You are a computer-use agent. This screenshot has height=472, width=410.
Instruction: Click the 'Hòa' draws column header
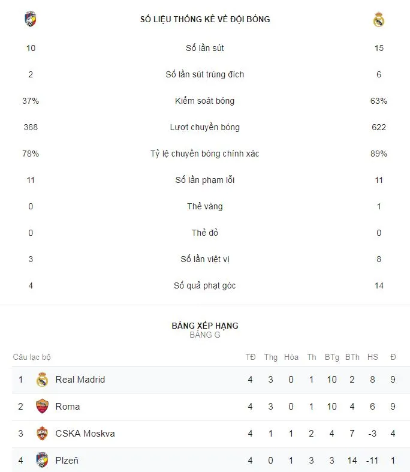(291, 357)
